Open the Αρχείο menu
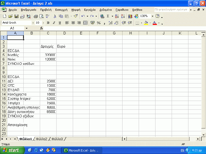Screen dimensions: 206x154 [x=13, y=10]
